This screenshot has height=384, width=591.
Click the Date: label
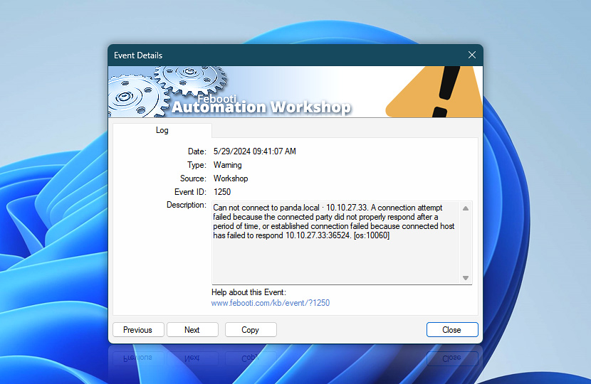tap(197, 151)
